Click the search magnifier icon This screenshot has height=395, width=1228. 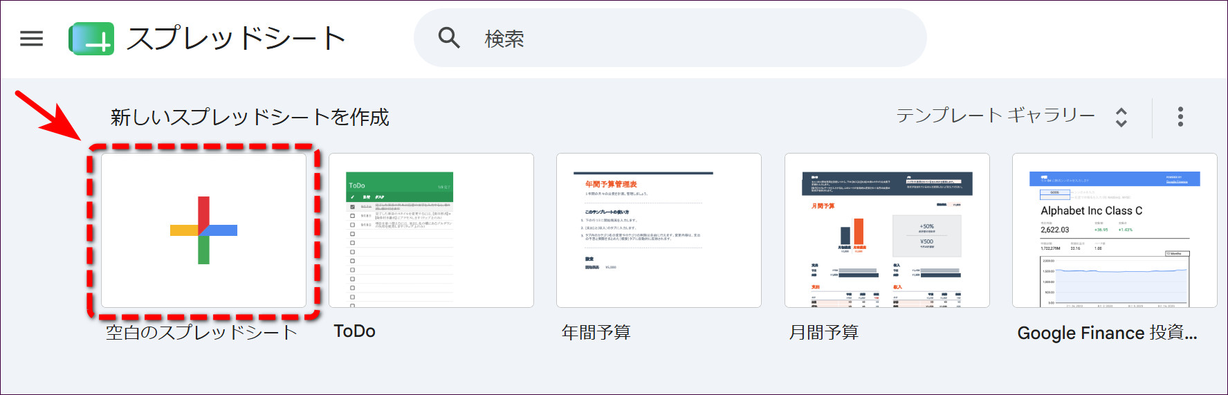449,38
